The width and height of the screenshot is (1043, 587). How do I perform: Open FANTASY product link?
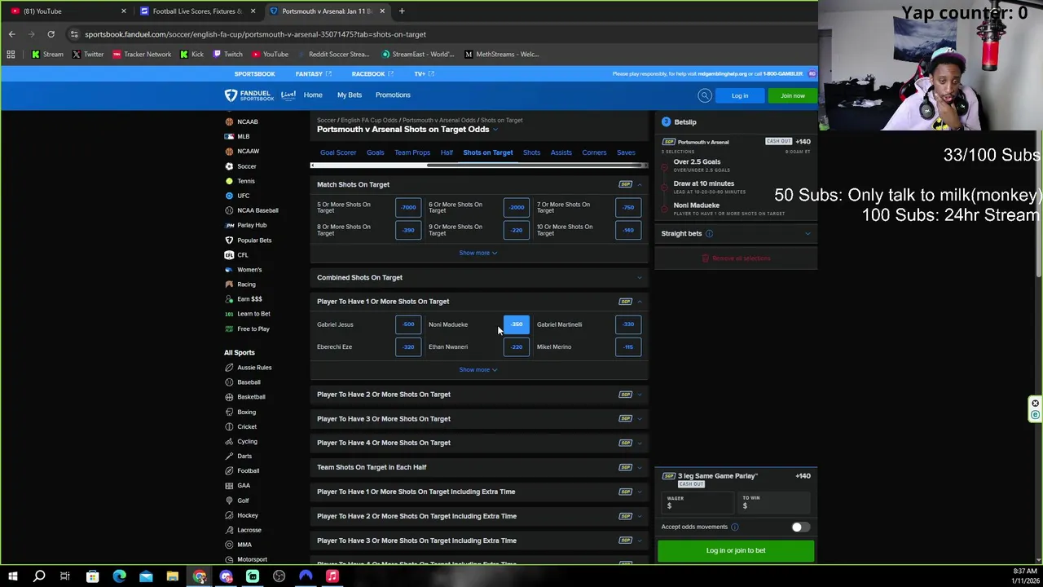pyautogui.click(x=314, y=74)
